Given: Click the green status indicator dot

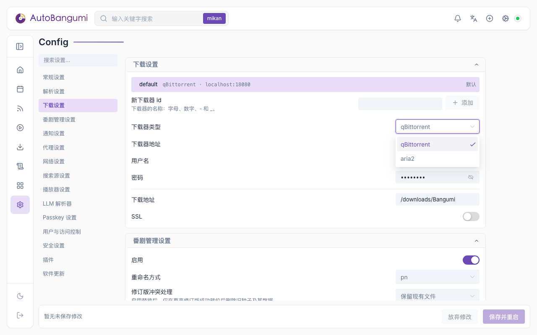Looking at the screenshot, I should [518, 18].
